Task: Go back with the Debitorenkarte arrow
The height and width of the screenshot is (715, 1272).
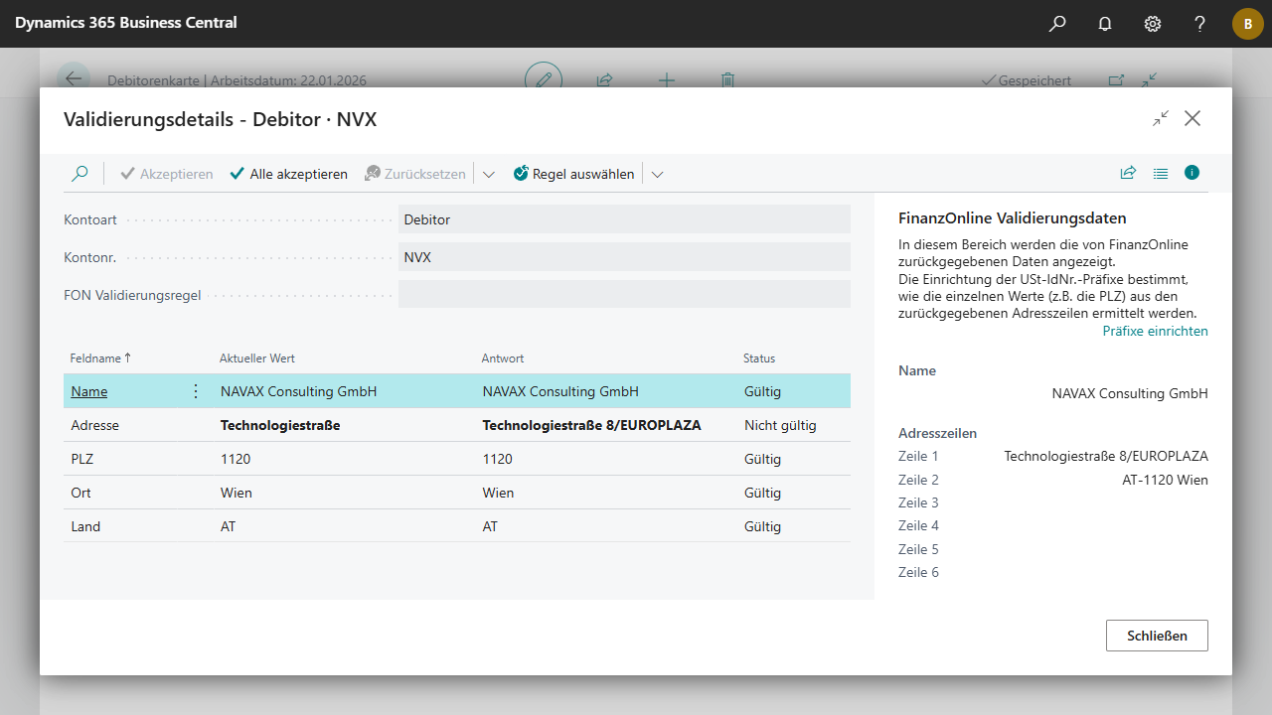Action: click(x=74, y=79)
